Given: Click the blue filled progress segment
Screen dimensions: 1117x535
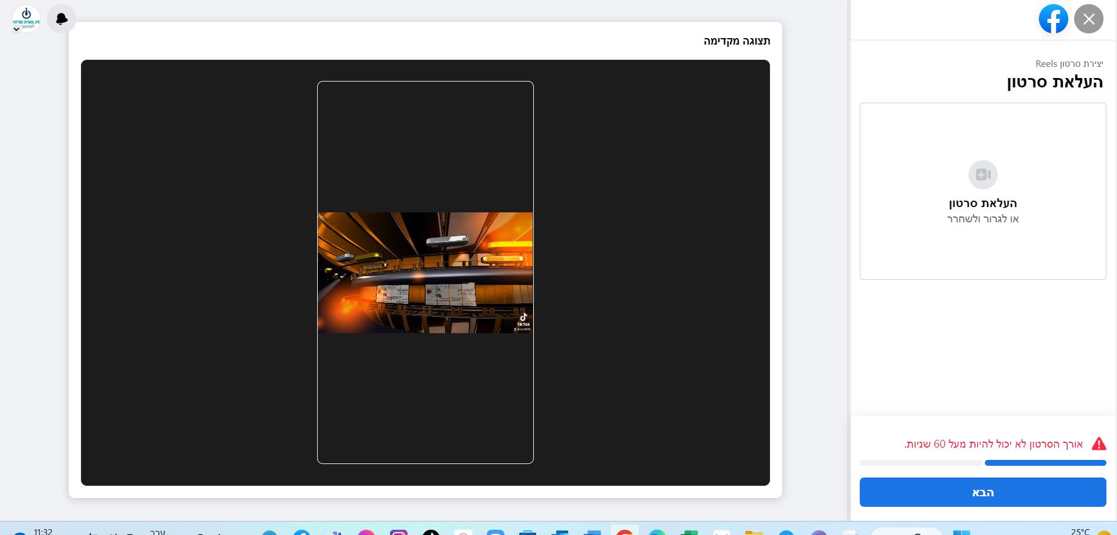Looking at the screenshot, I should coord(1045,463).
